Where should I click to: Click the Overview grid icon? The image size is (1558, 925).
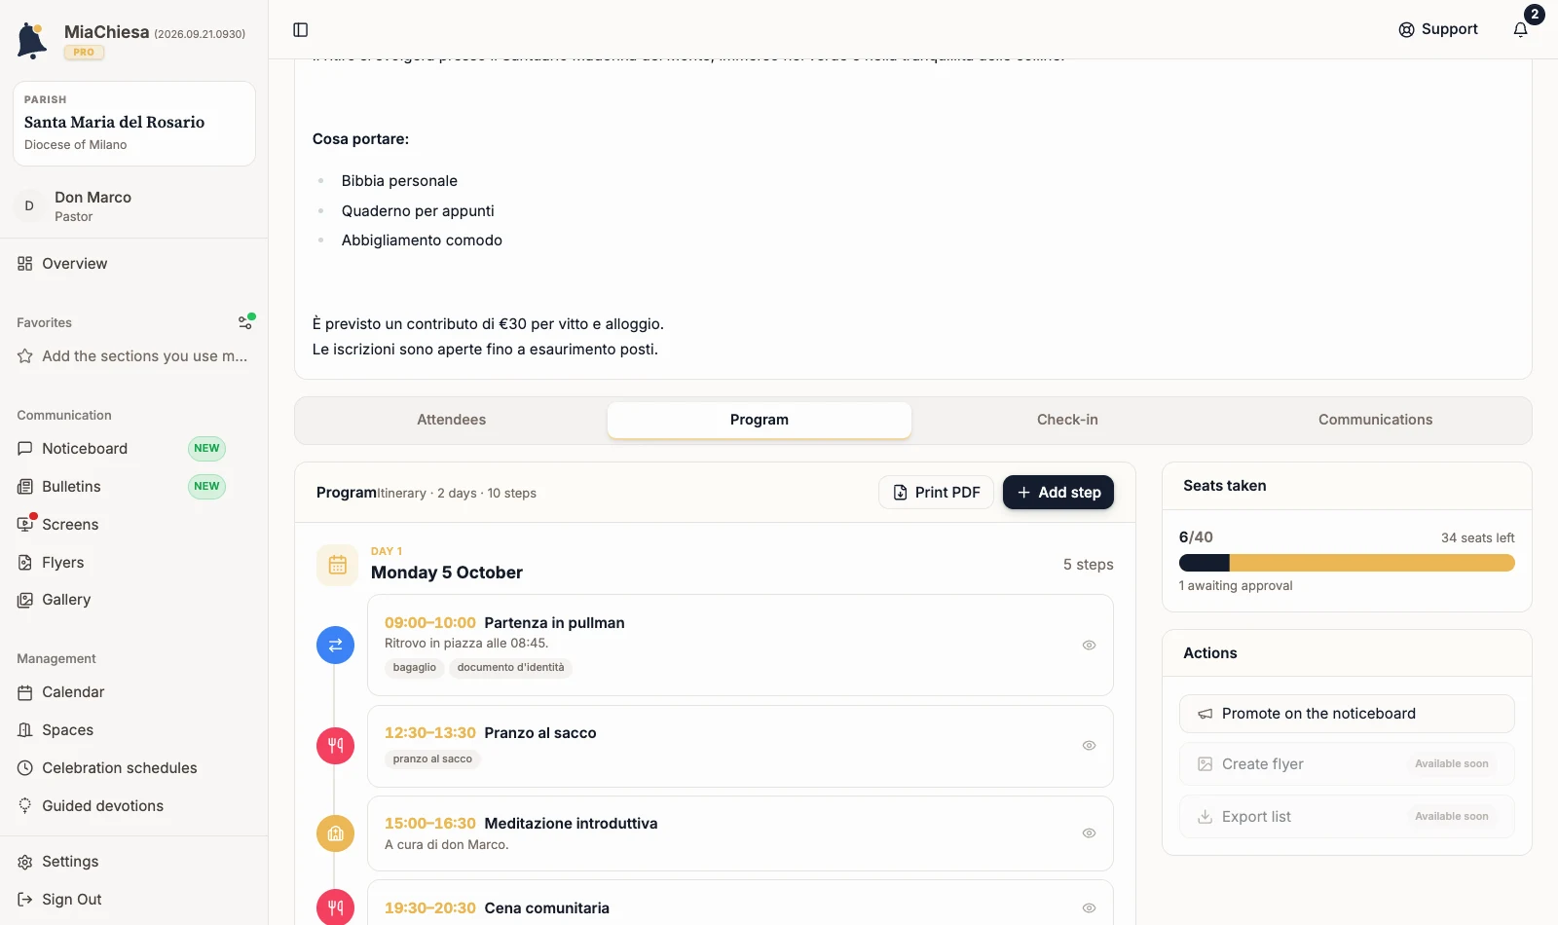pyautogui.click(x=25, y=264)
